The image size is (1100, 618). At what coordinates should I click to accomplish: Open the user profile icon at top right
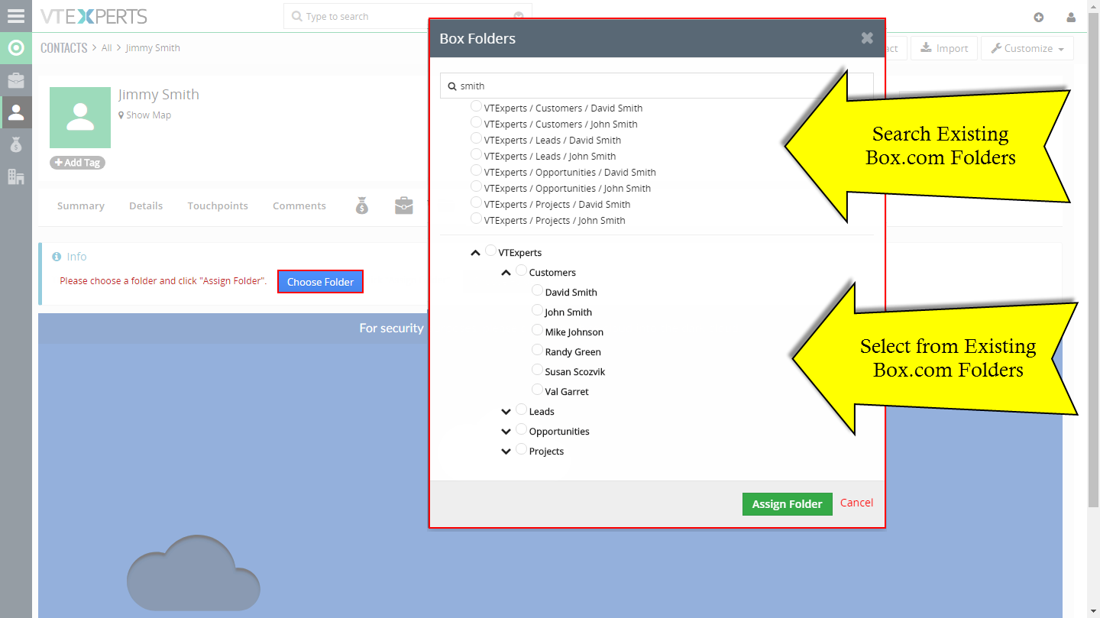pyautogui.click(x=1071, y=17)
